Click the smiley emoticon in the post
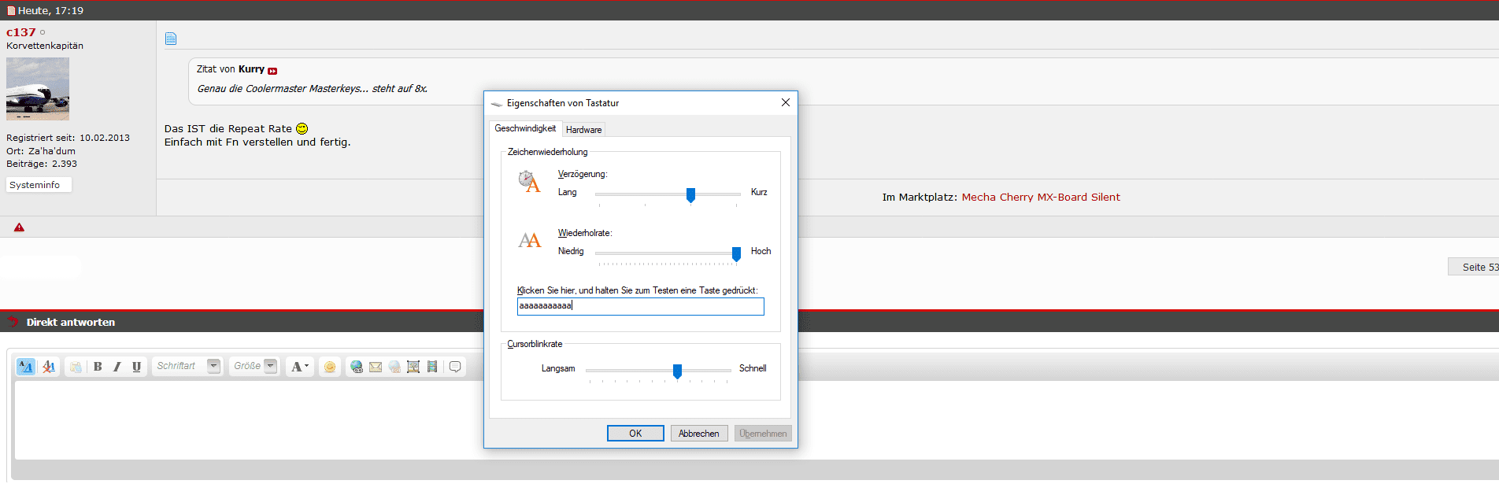The image size is (1499, 495). coord(302,128)
